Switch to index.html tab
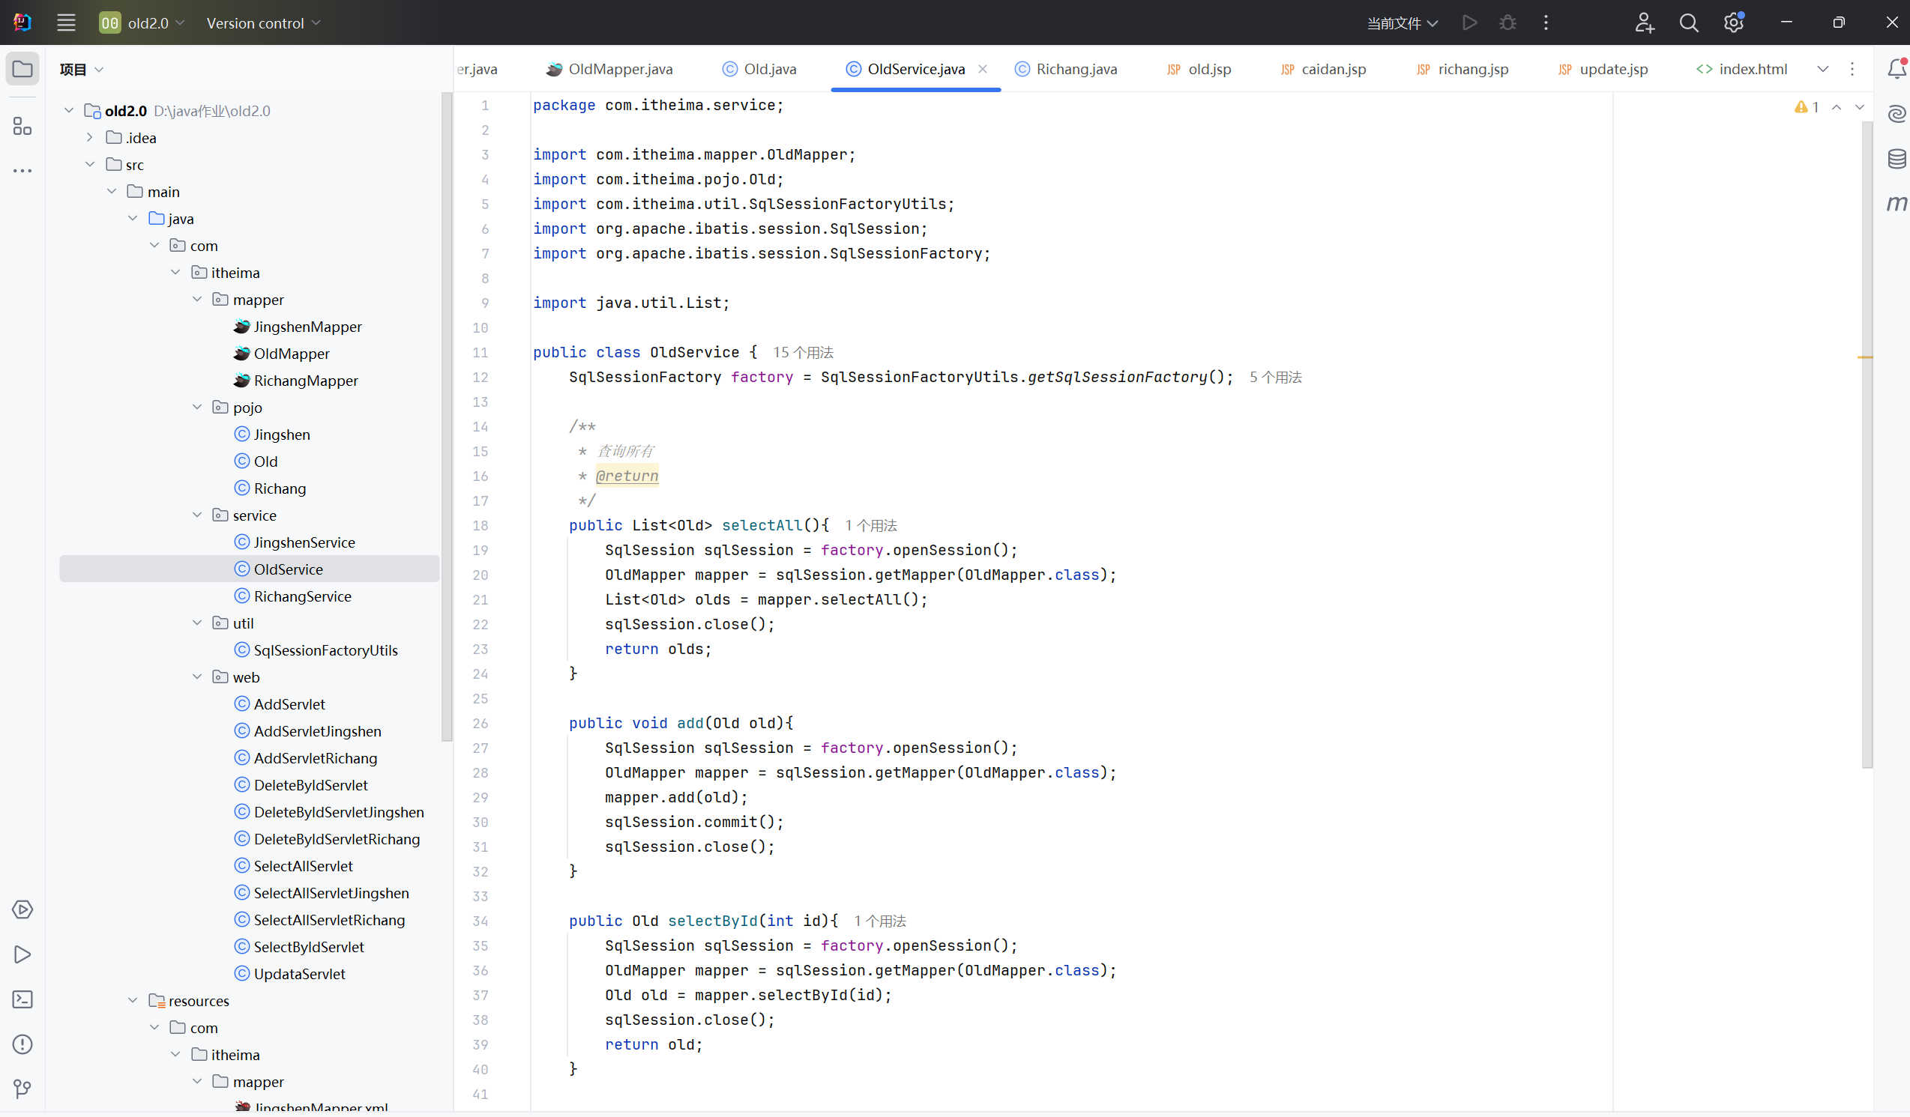The width and height of the screenshot is (1910, 1117). pos(1742,69)
